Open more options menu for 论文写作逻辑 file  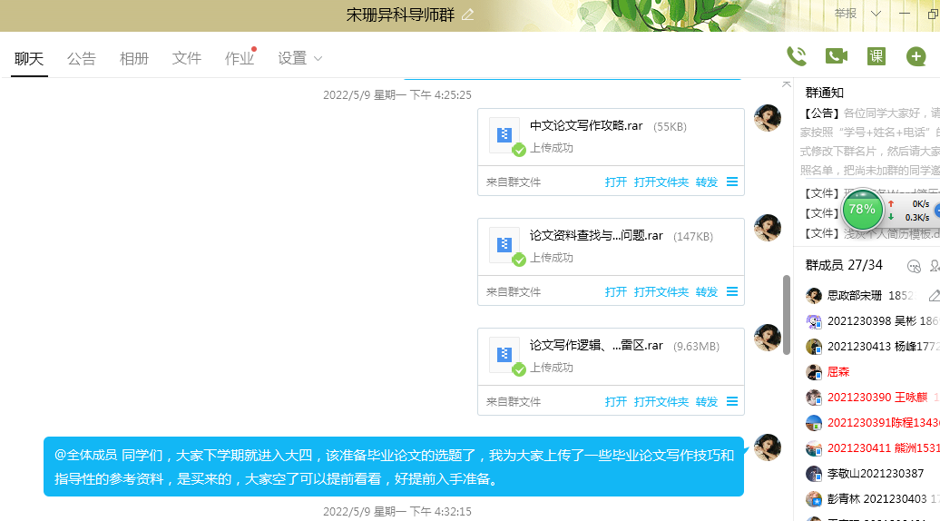tap(732, 401)
